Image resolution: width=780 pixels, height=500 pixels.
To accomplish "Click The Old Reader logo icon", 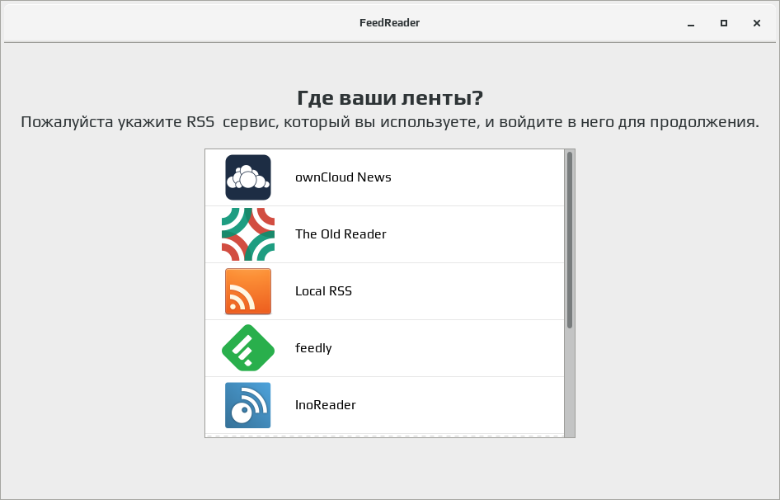I will pyautogui.click(x=247, y=234).
